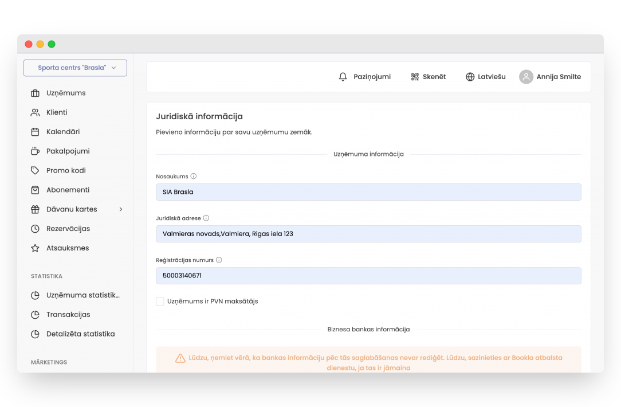
Task: Click info icon next to Juridiskā adrese
Action: click(206, 218)
